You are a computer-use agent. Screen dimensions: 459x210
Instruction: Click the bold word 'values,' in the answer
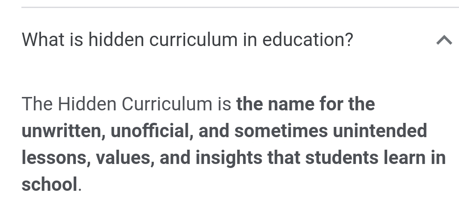125,157
